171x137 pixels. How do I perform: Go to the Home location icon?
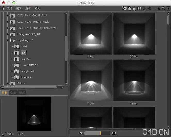coord(129,8)
